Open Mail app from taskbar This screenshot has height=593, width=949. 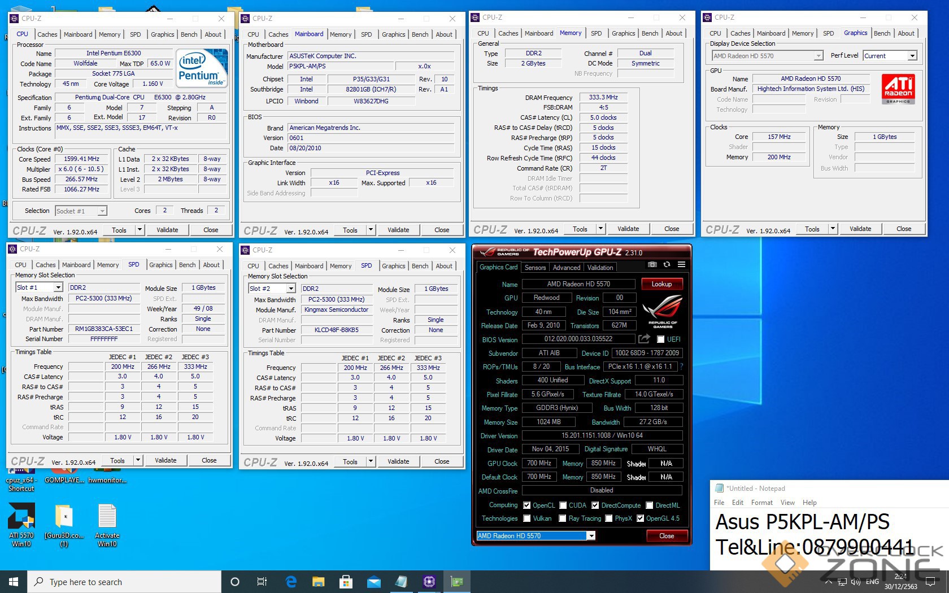pos(374,582)
